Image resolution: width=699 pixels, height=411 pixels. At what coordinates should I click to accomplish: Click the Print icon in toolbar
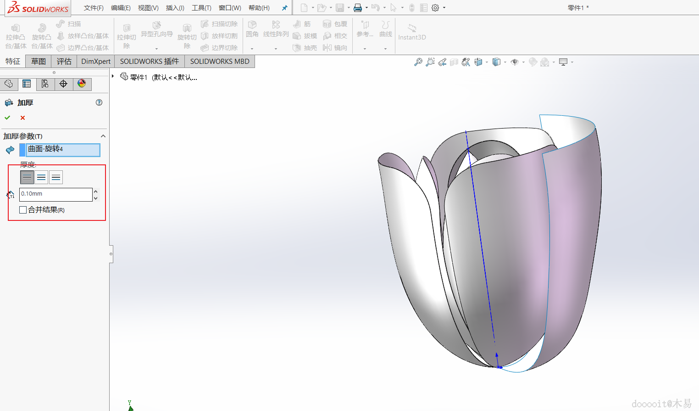click(358, 8)
